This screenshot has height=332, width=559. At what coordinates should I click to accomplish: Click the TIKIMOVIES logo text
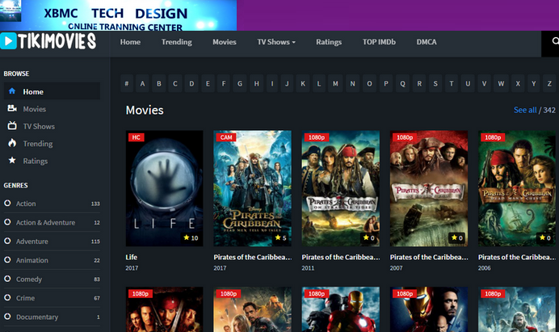(57, 41)
